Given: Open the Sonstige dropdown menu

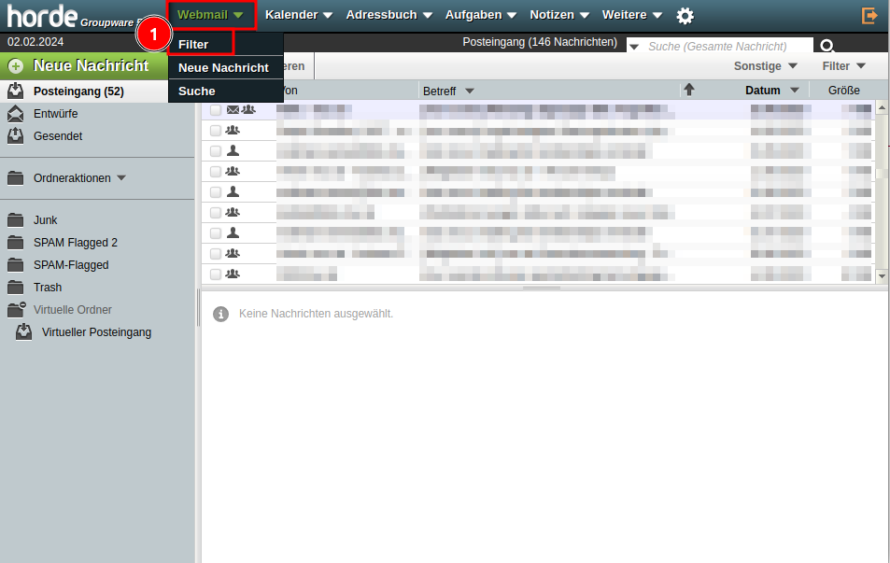Looking at the screenshot, I should click(x=765, y=66).
